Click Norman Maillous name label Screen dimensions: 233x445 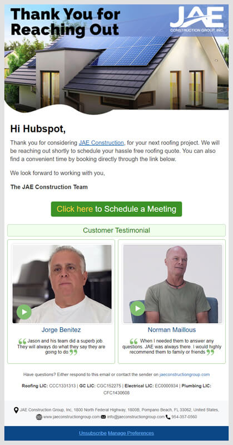[172, 330]
